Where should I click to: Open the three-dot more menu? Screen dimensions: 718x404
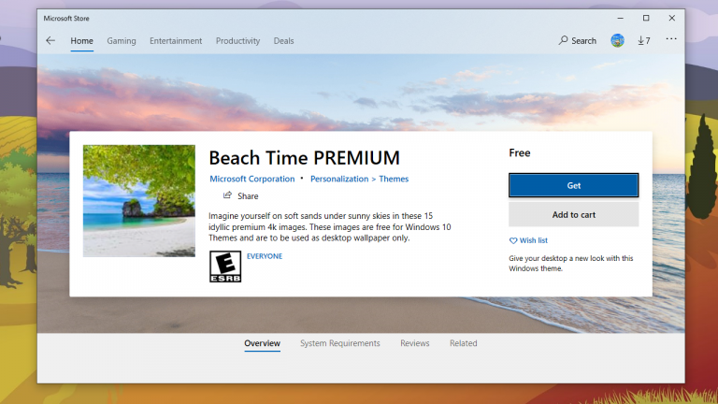671,39
